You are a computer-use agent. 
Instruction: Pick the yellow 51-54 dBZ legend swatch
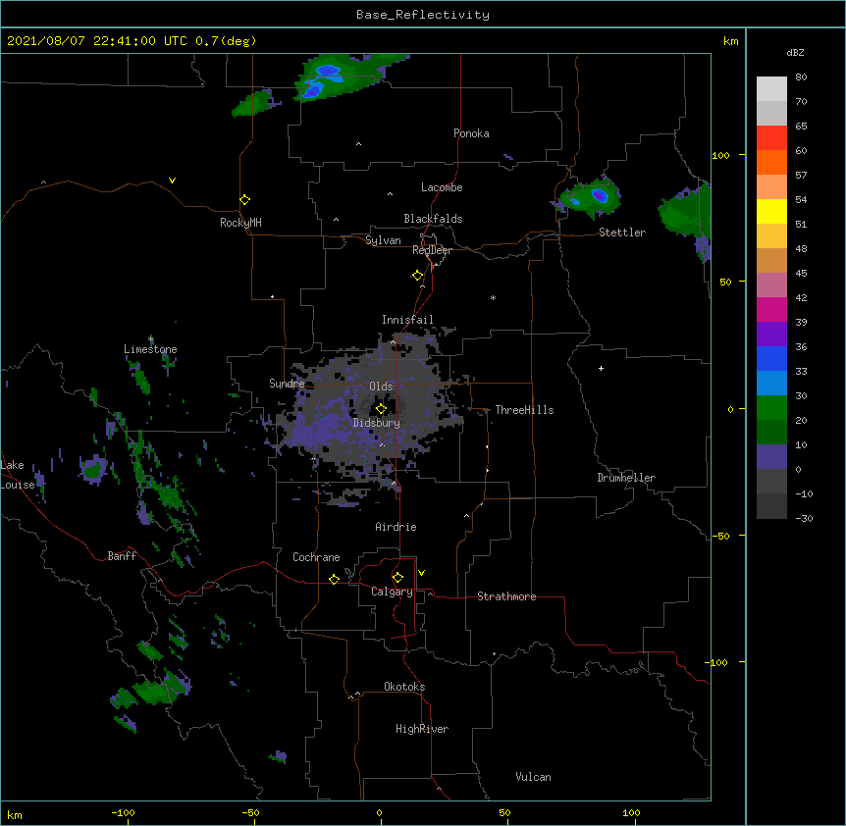(771, 211)
